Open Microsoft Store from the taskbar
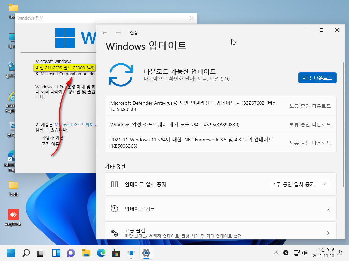 tap(116, 253)
